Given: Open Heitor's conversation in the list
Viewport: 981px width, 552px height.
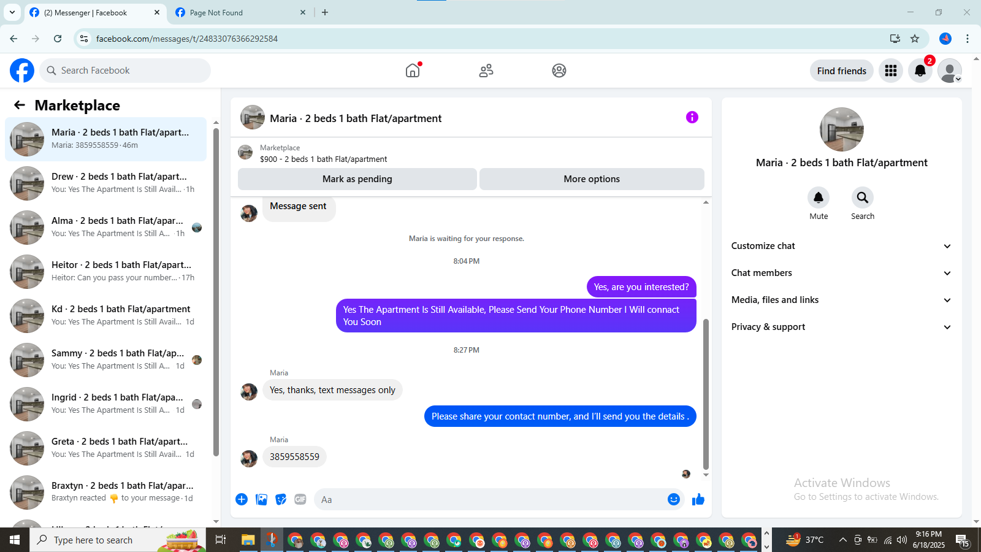Looking at the screenshot, I should [105, 272].
